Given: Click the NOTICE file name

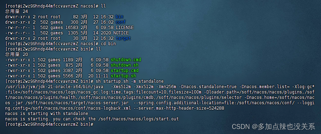Looking at the screenshot, I should (122, 33).
